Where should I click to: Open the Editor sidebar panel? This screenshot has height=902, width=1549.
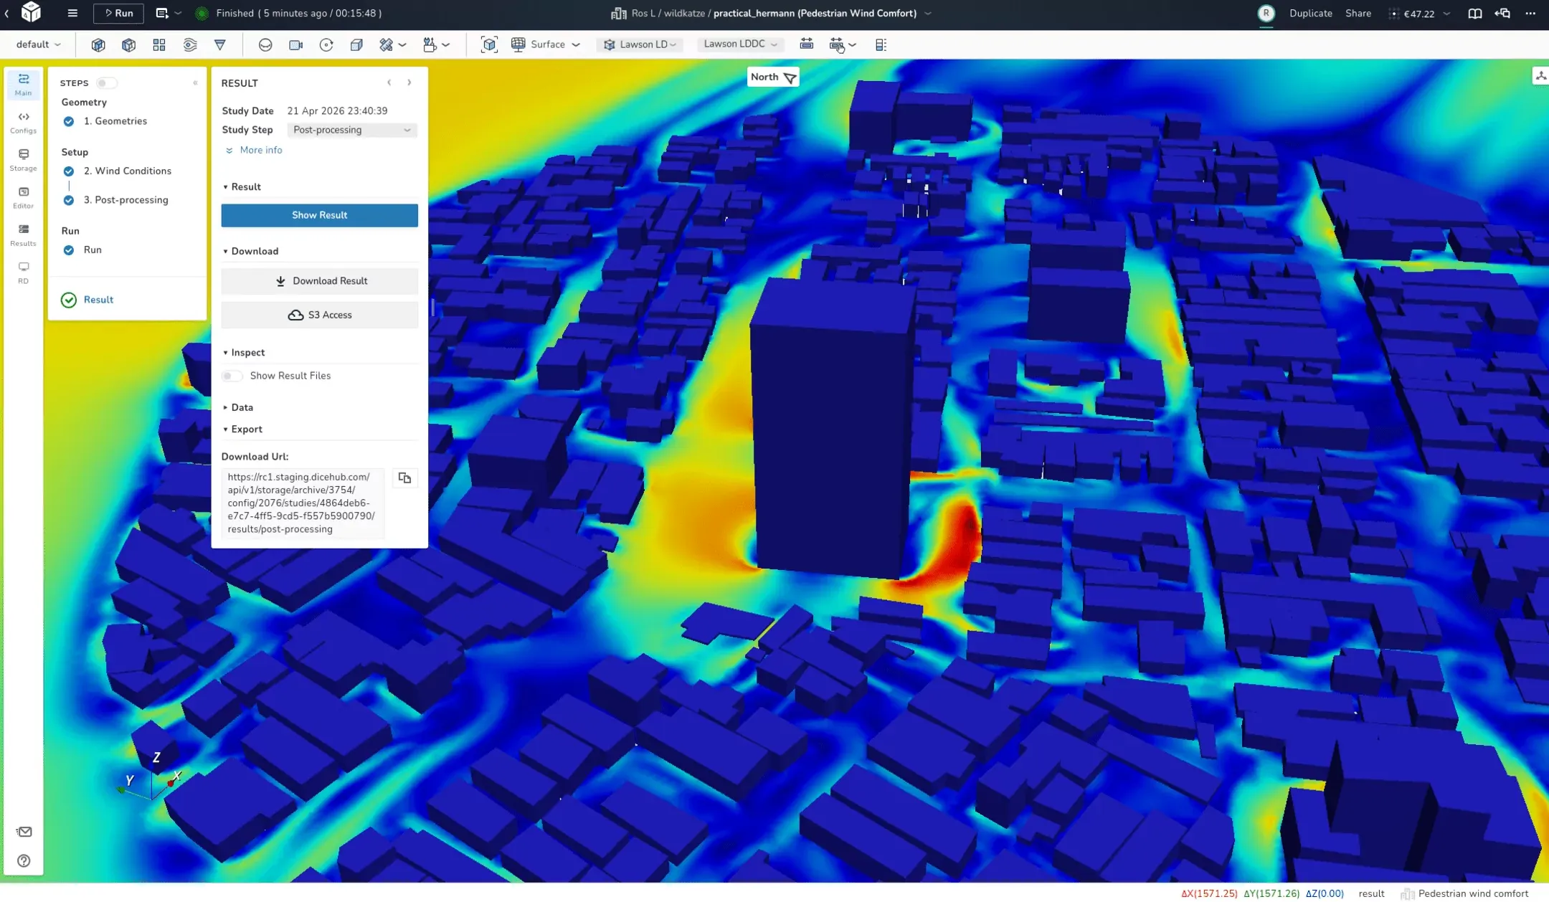coord(23,196)
